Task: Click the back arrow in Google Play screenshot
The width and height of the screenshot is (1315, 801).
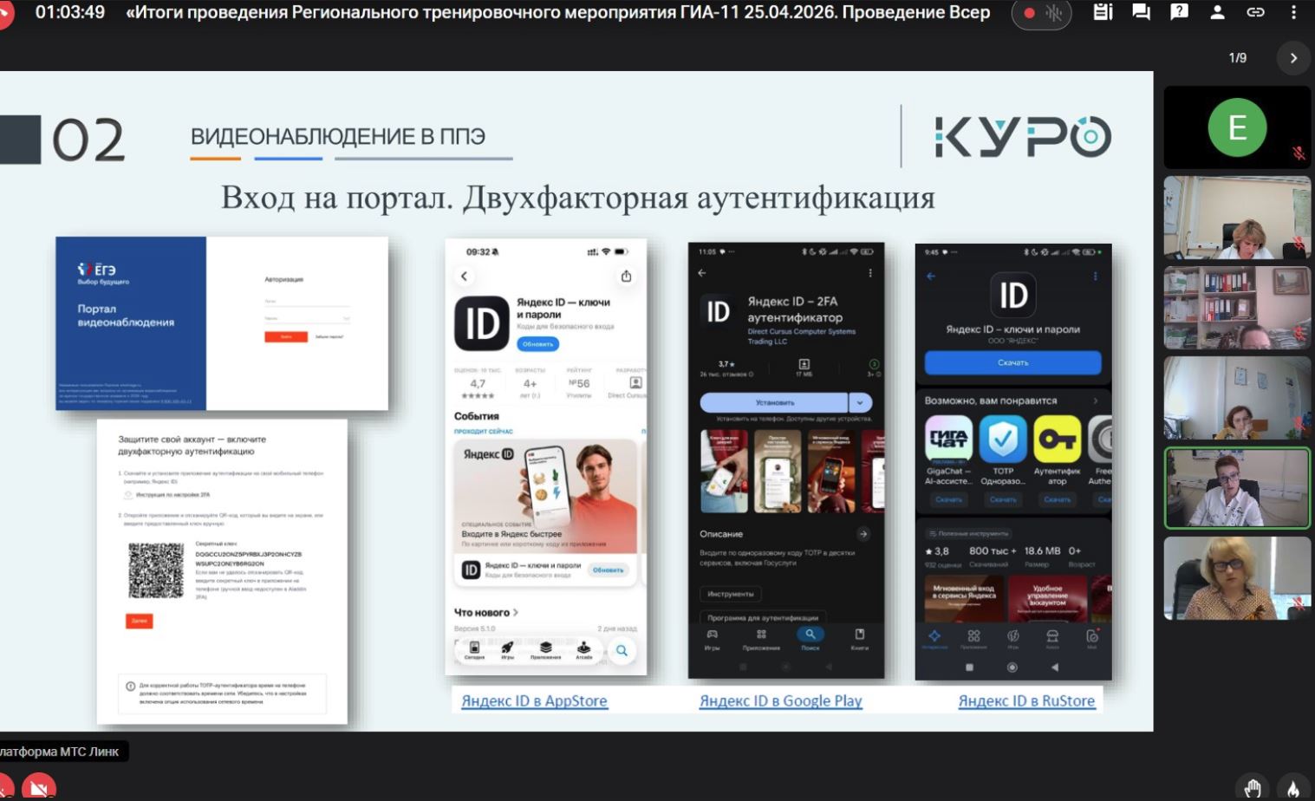Action: 702,273
